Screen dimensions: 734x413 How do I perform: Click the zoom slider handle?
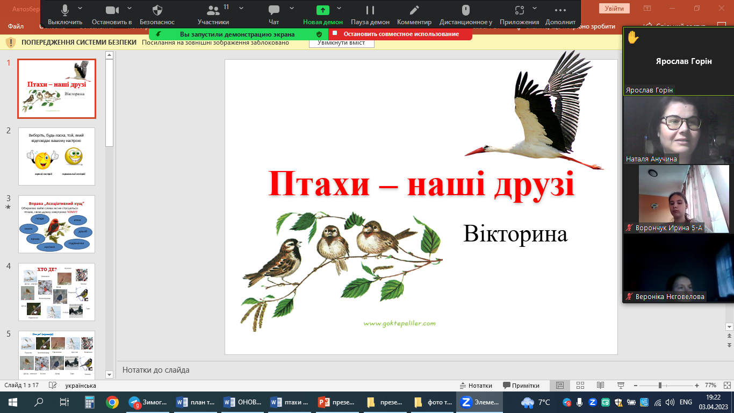660,386
